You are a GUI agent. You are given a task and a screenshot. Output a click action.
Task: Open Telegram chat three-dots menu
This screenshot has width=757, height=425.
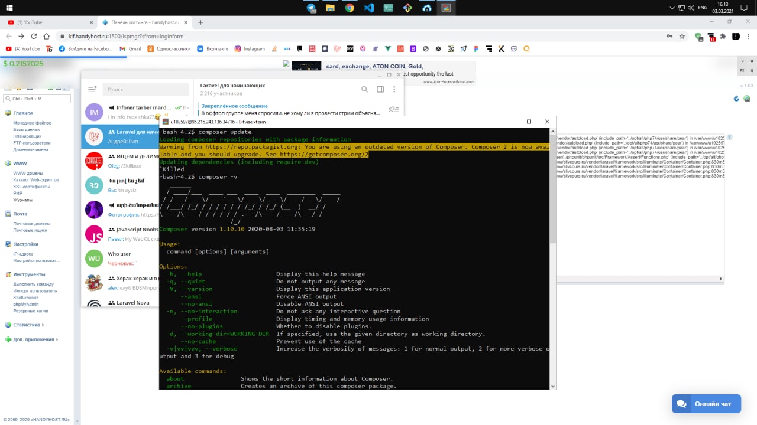tap(394, 89)
